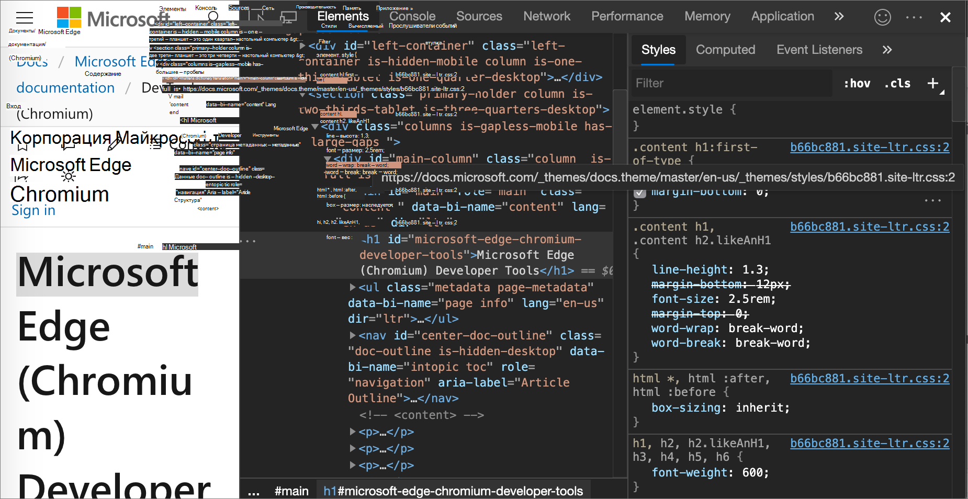
Task: Show more DevTools panel tabs
Action: click(x=839, y=17)
